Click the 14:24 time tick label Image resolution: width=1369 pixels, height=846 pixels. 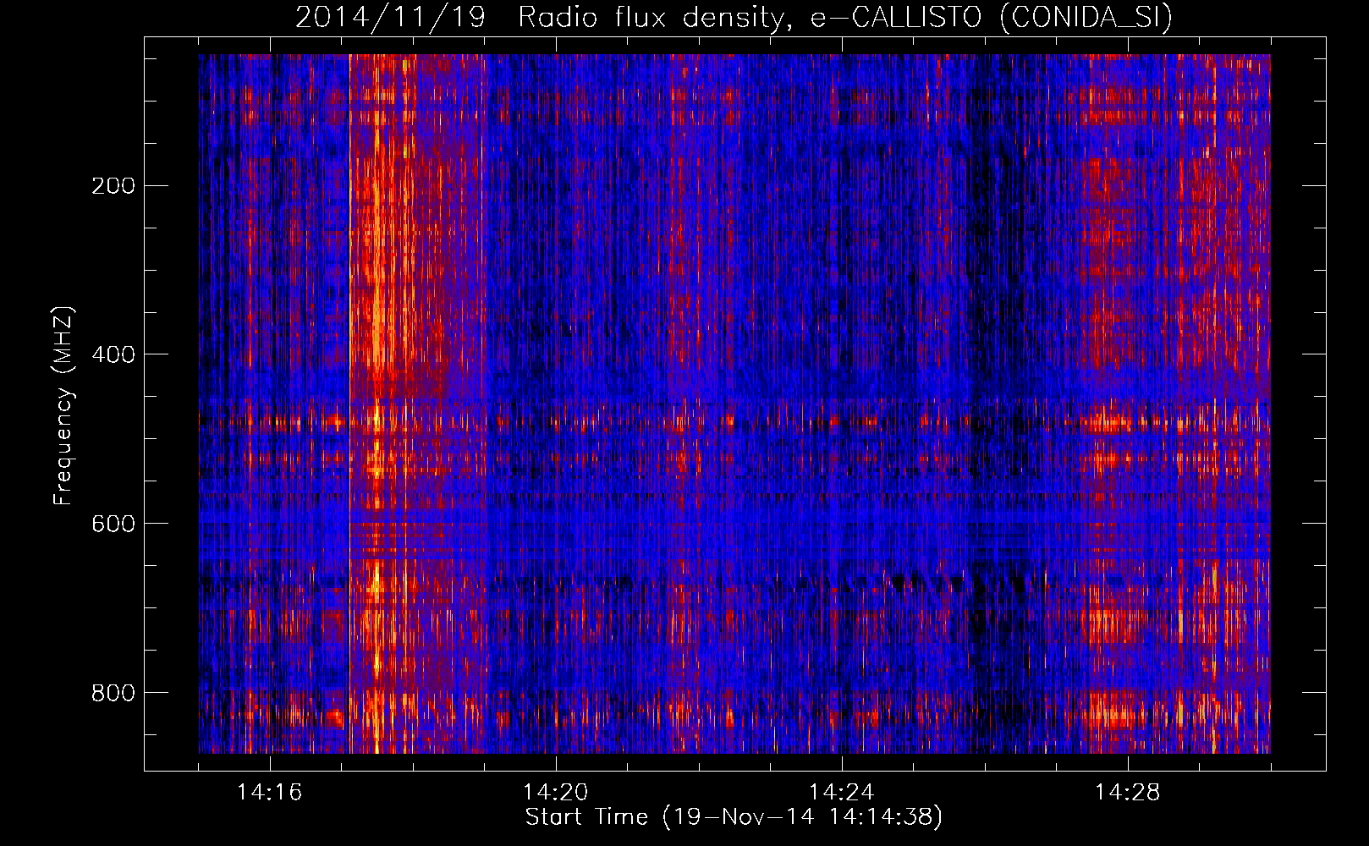[x=842, y=793]
